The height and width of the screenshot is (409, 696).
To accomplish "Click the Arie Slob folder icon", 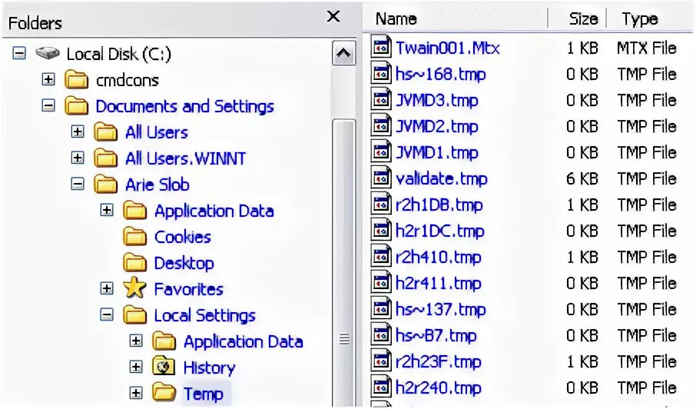I will pyautogui.click(x=106, y=185).
